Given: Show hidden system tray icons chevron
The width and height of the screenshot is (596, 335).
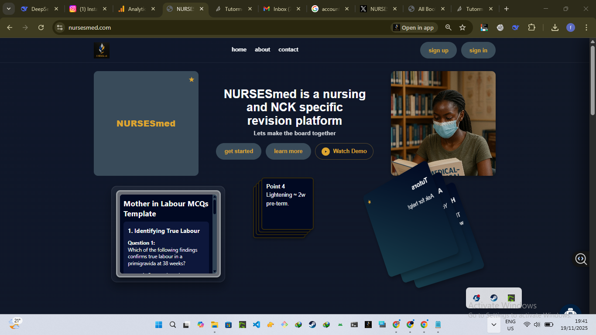Looking at the screenshot, I should [494, 325].
